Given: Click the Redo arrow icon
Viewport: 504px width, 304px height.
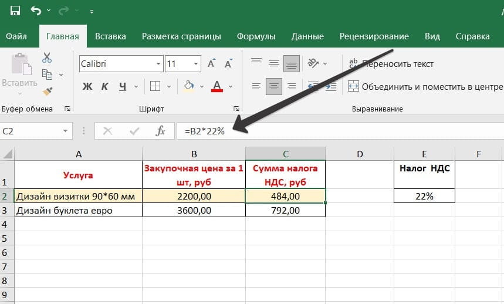Looking at the screenshot, I should coord(63,11).
